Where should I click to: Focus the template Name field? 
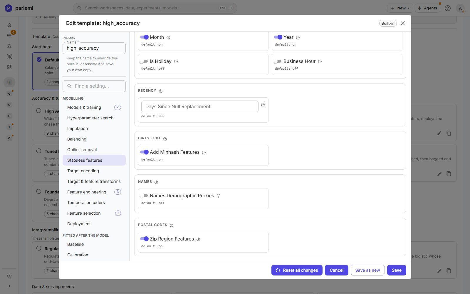tap(94, 48)
